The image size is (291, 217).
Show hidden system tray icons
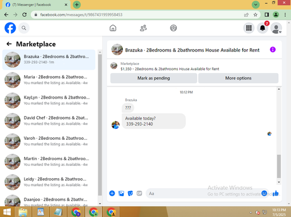click(x=251, y=212)
